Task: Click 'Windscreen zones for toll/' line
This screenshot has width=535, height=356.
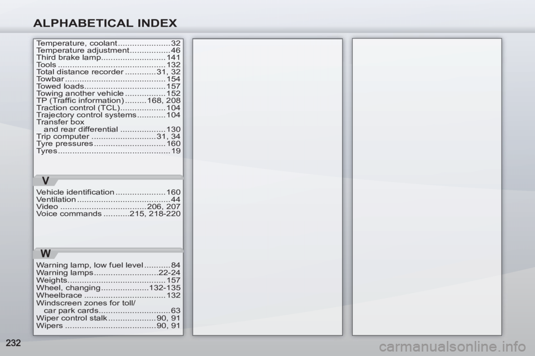Action: (86, 303)
